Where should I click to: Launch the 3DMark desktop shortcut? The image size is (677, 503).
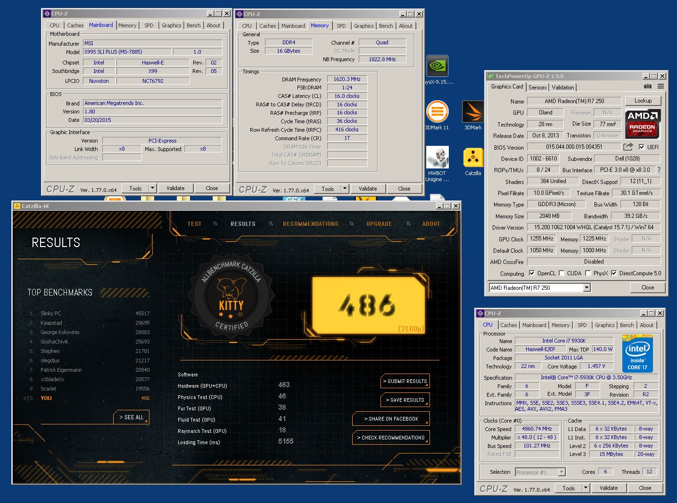coord(473,112)
